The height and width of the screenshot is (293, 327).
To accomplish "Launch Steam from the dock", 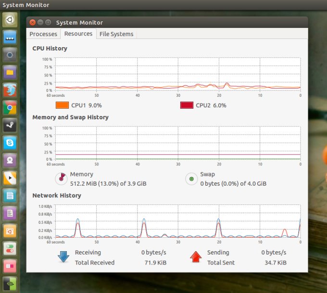I will pos(11,125).
